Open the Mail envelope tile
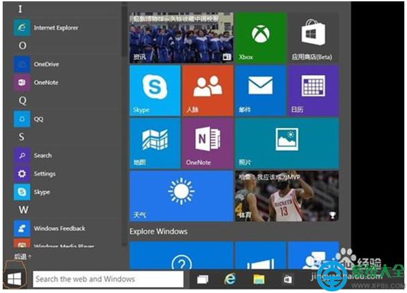Viewport: 407px width, 293px height. 260,91
